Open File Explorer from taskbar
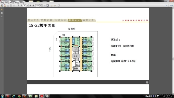 coord(36,96)
